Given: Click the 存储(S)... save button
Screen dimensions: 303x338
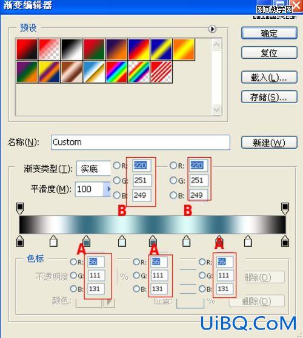Looking at the screenshot, I should tap(269, 97).
